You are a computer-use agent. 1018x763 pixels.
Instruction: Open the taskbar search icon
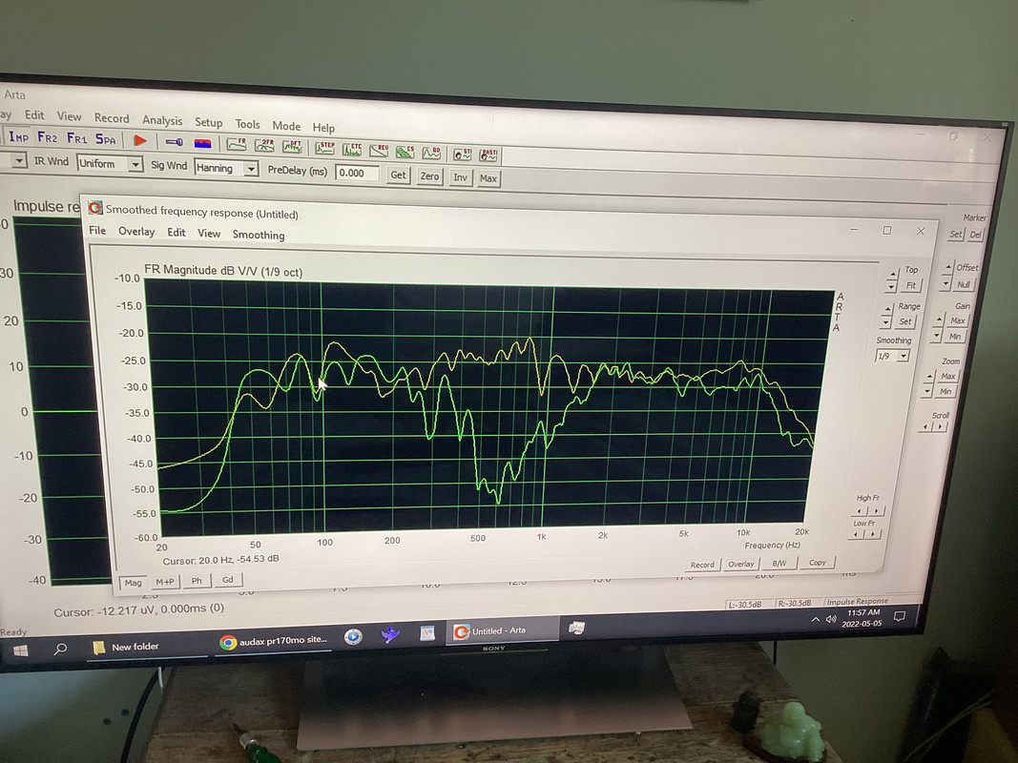point(60,649)
